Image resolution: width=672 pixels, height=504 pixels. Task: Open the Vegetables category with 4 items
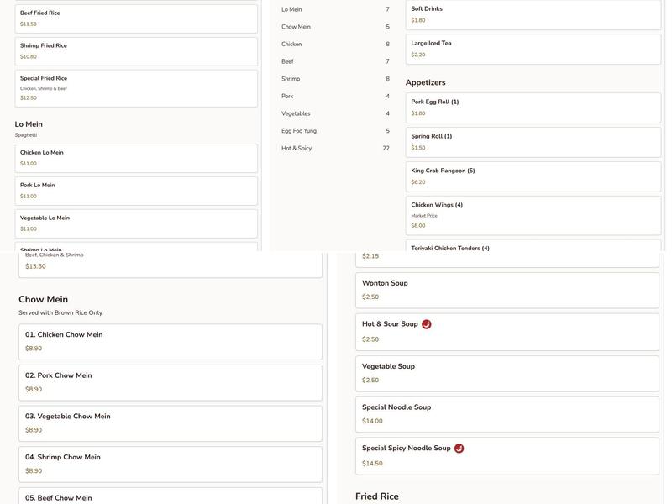pos(334,114)
